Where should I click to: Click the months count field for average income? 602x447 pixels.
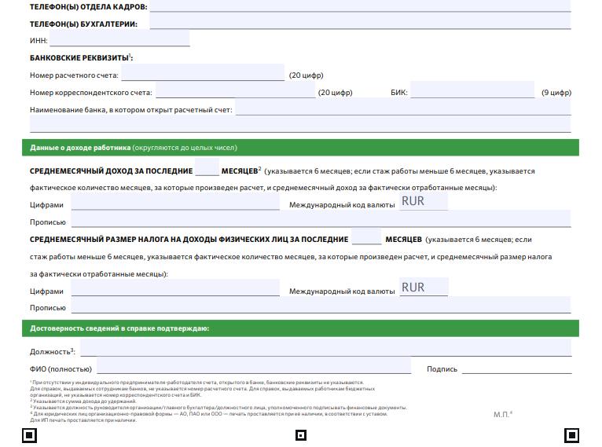(207, 167)
